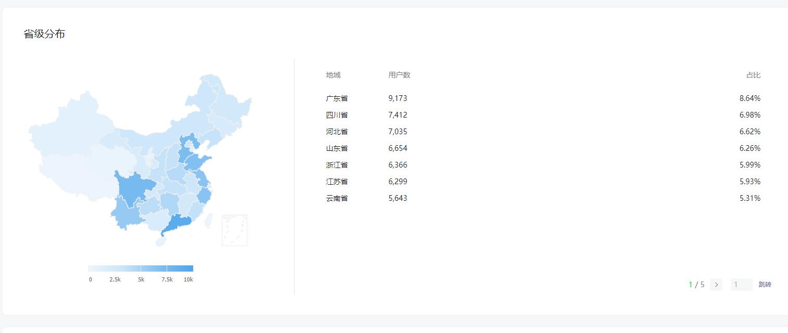The width and height of the screenshot is (788, 333).
Task: Click user count 9,173
Action: 398,98
